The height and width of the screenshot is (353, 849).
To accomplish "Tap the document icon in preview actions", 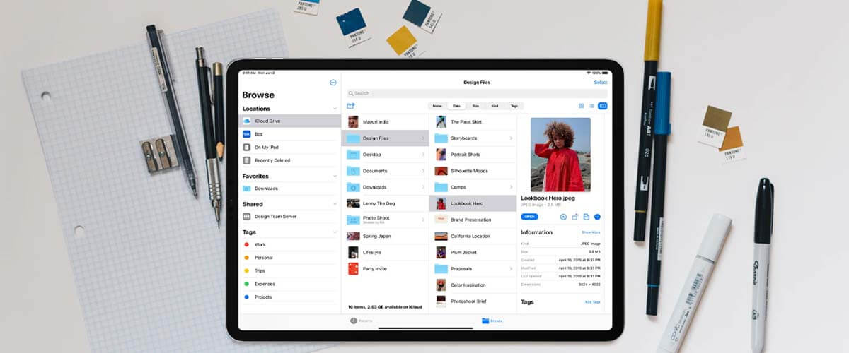I will point(586,217).
